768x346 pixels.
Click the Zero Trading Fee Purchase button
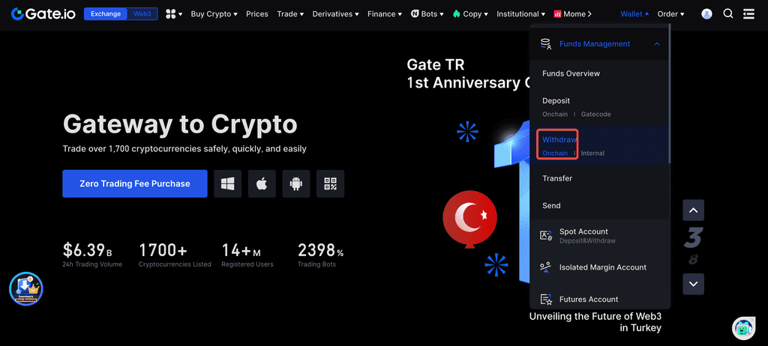coord(135,183)
